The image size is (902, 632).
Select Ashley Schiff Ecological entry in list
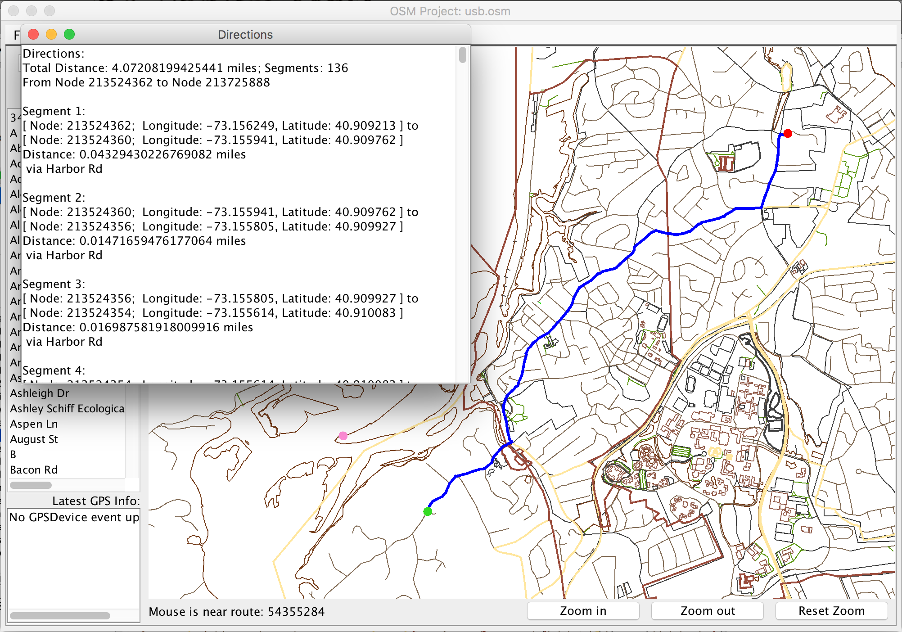pos(67,408)
